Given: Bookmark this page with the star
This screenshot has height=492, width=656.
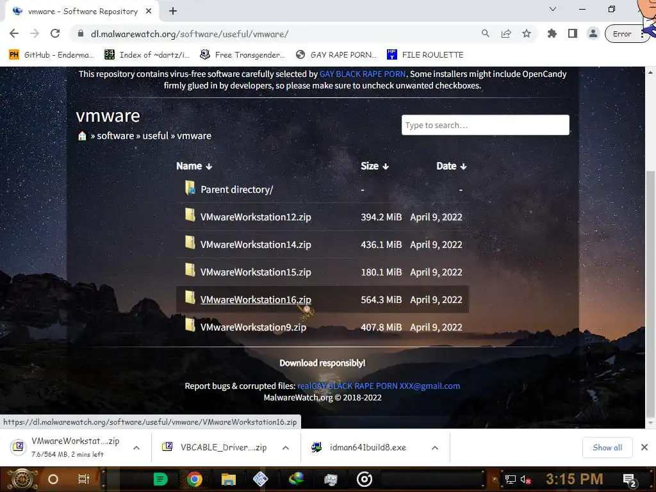Looking at the screenshot, I should (x=527, y=34).
